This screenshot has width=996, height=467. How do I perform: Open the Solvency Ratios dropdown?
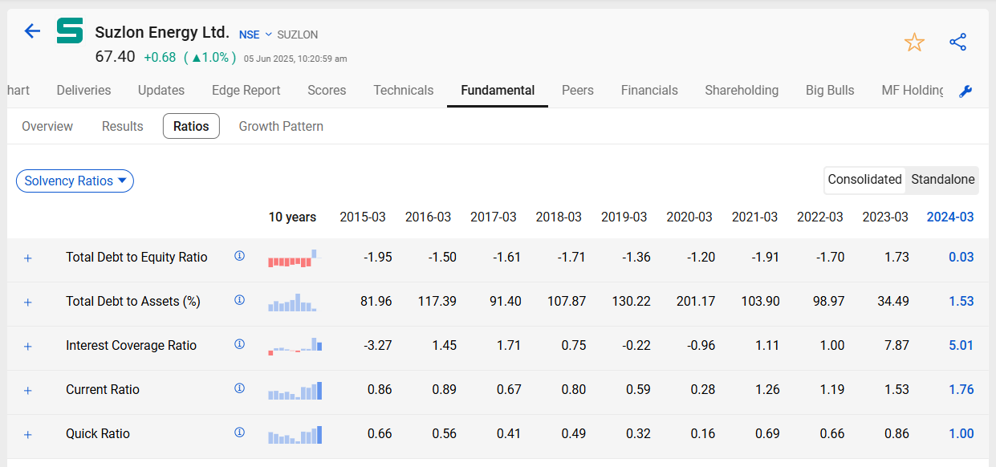(75, 181)
